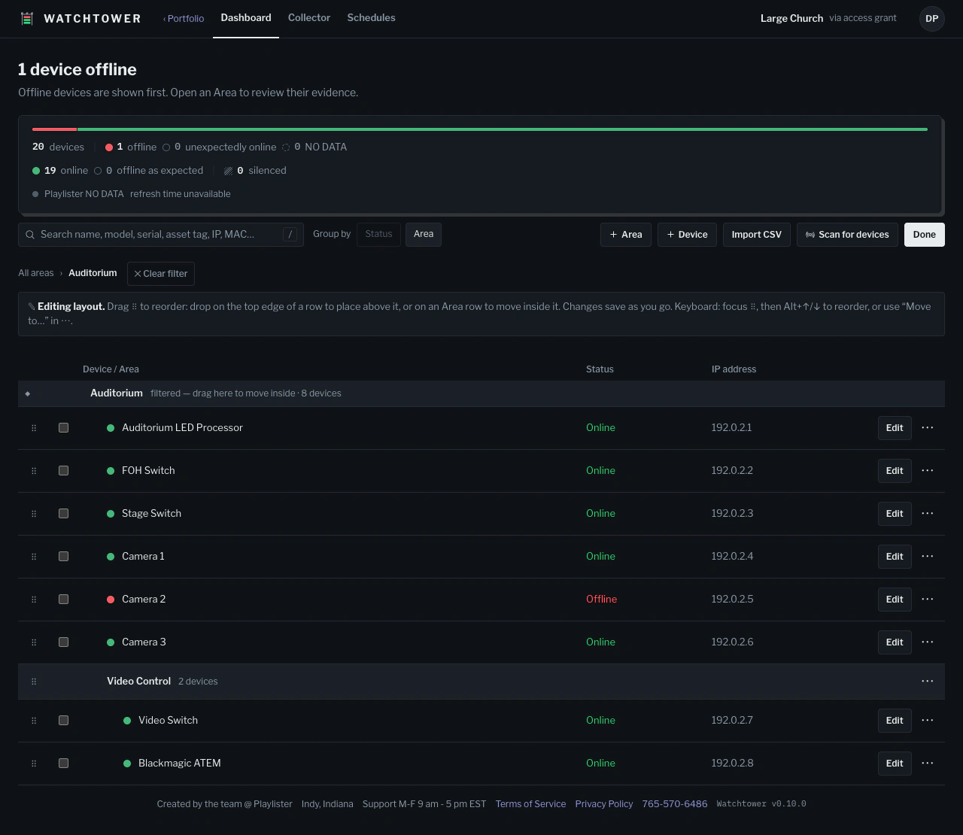
Task: Clear the Auditorium filter
Action: click(x=161, y=274)
